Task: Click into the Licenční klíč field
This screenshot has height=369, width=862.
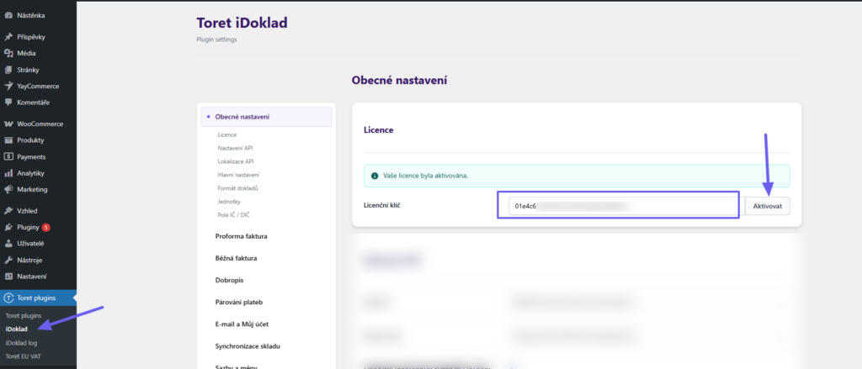Action: point(625,207)
